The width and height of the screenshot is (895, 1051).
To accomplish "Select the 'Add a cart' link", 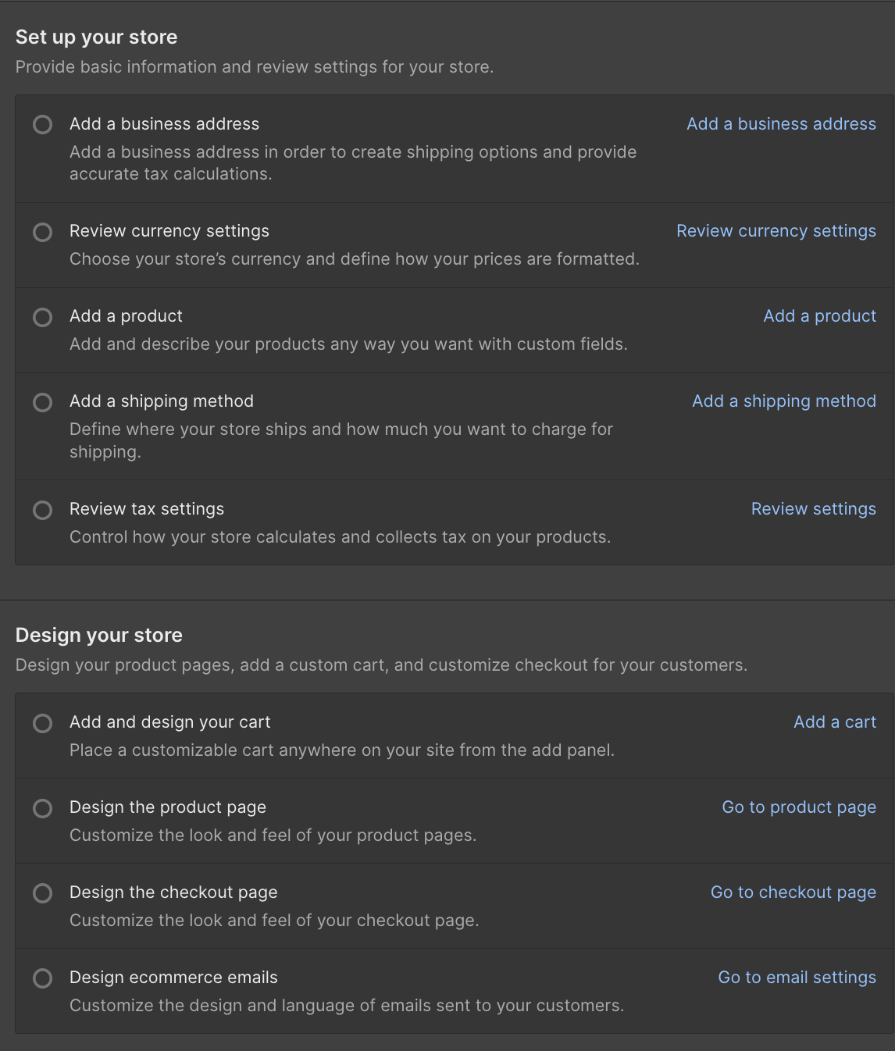I will pyautogui.click(x=834, y=722).
